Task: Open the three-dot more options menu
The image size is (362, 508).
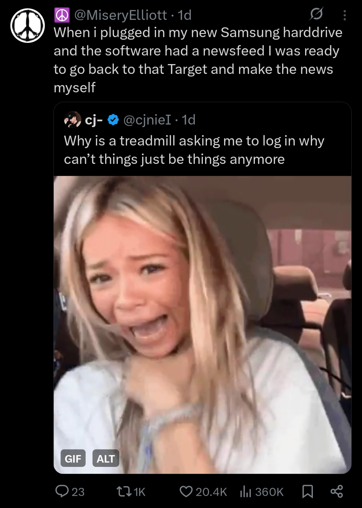Action: coord(344,15)
